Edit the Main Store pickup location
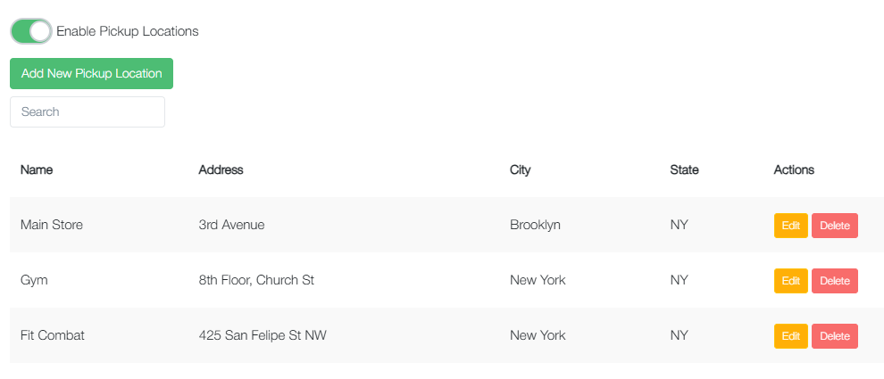This screenshot has width=884, height=379. [x=790, y=226]
